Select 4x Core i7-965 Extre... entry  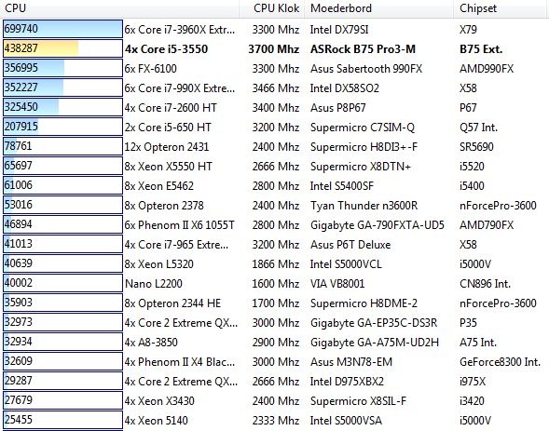[176, 245]
